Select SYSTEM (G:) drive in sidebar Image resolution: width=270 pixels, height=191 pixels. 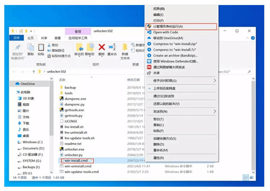click(x=29, y=161)
